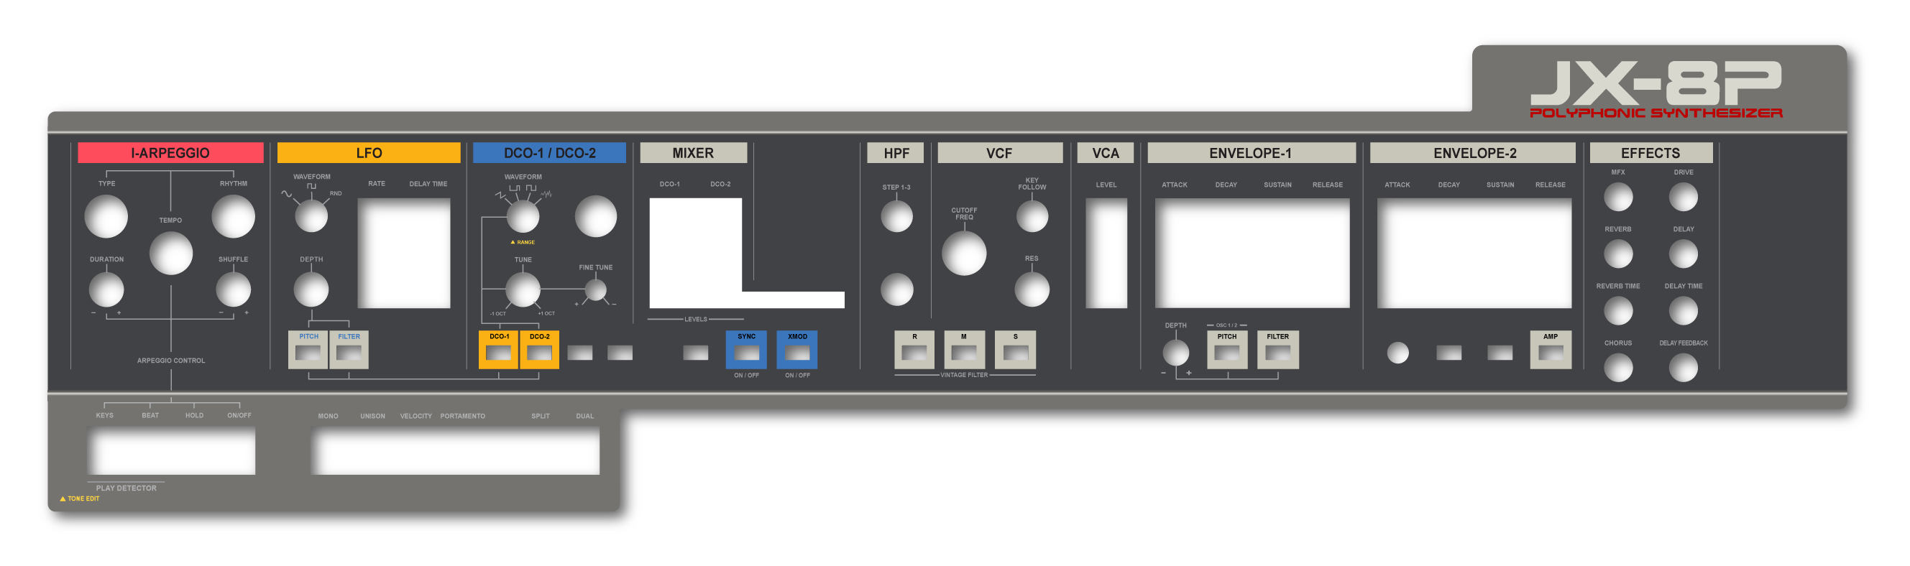
Task: Click the yellow LFO section header
Action: click(x=369, y=152)
